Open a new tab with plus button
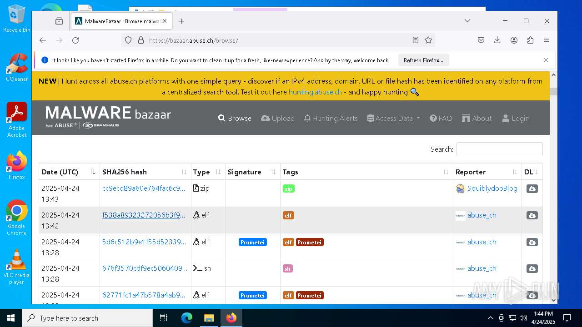The height and width of the screenshot is (327, 582). click(x=182, y=21)
